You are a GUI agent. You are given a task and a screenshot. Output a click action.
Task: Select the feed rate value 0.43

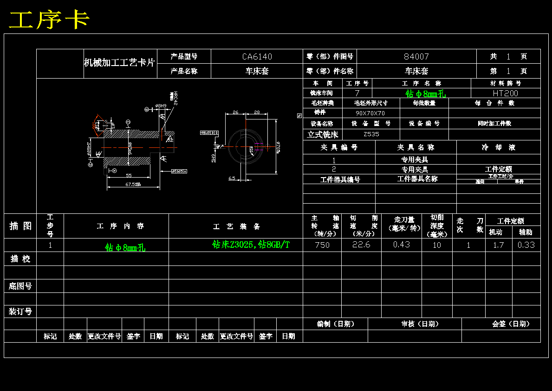401,245
